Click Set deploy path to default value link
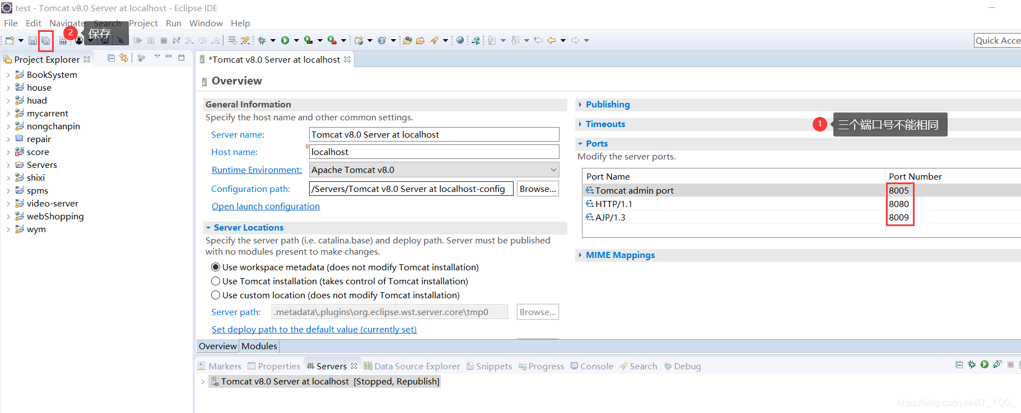Image resolution: width=1021 pixels, height=413 pixels. pos(314,329)
